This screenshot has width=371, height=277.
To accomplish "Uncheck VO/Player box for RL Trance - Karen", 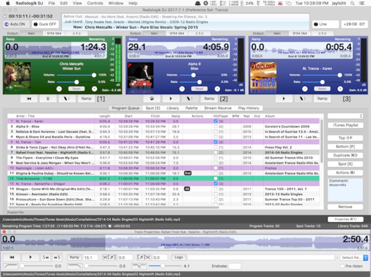I will coord(216,121).
